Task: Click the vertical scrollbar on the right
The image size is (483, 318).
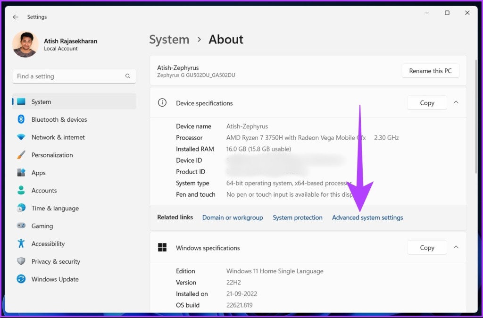Action: coord(476,116)
